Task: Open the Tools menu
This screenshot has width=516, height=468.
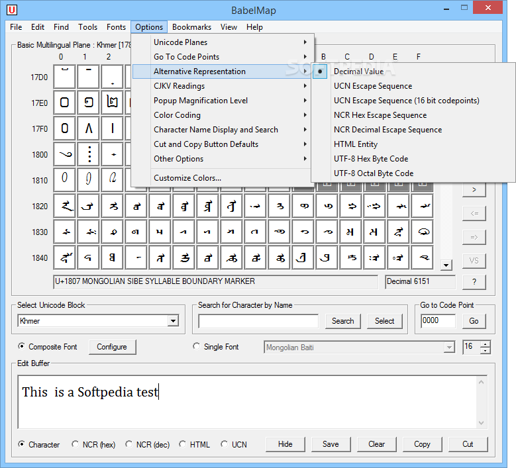Action: (87, 27)
